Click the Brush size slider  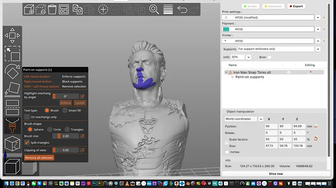click(x=66, y=136)
